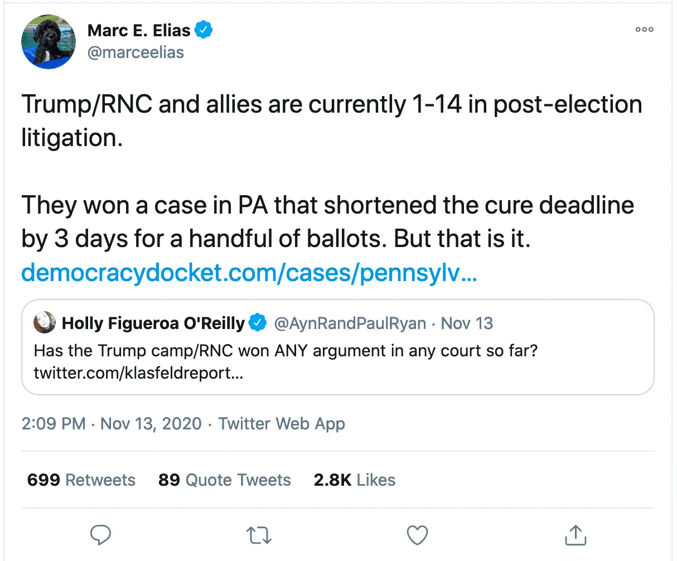Image resolution: width=677 pixels, height=561 pixels.
Task: Click Holly Figueroa O'Reilly's small avatar
Action: pyautogui.click(x=45, y=322)
